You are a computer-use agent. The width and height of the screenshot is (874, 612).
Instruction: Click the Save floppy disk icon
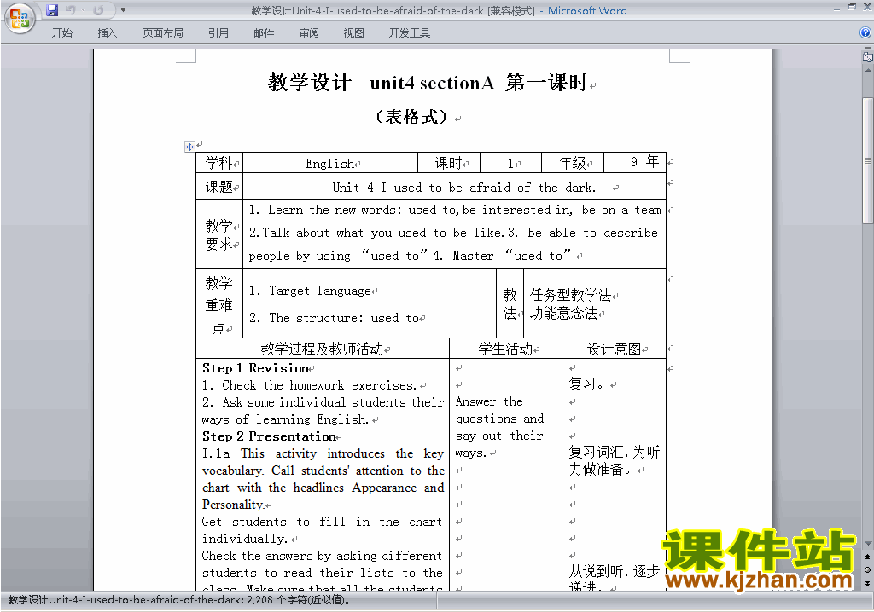(x=52, y=10)
